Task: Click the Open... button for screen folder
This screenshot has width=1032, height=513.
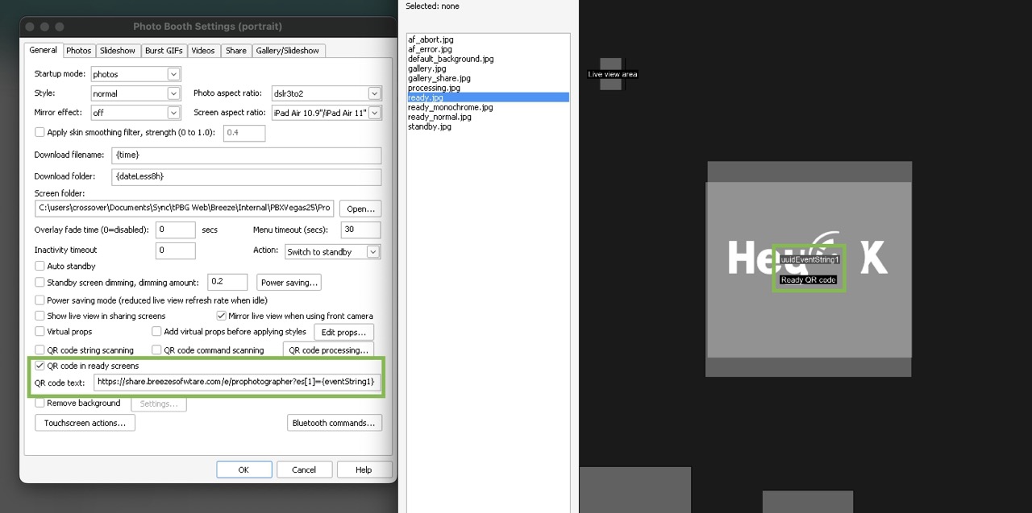Action: [360, 209]
